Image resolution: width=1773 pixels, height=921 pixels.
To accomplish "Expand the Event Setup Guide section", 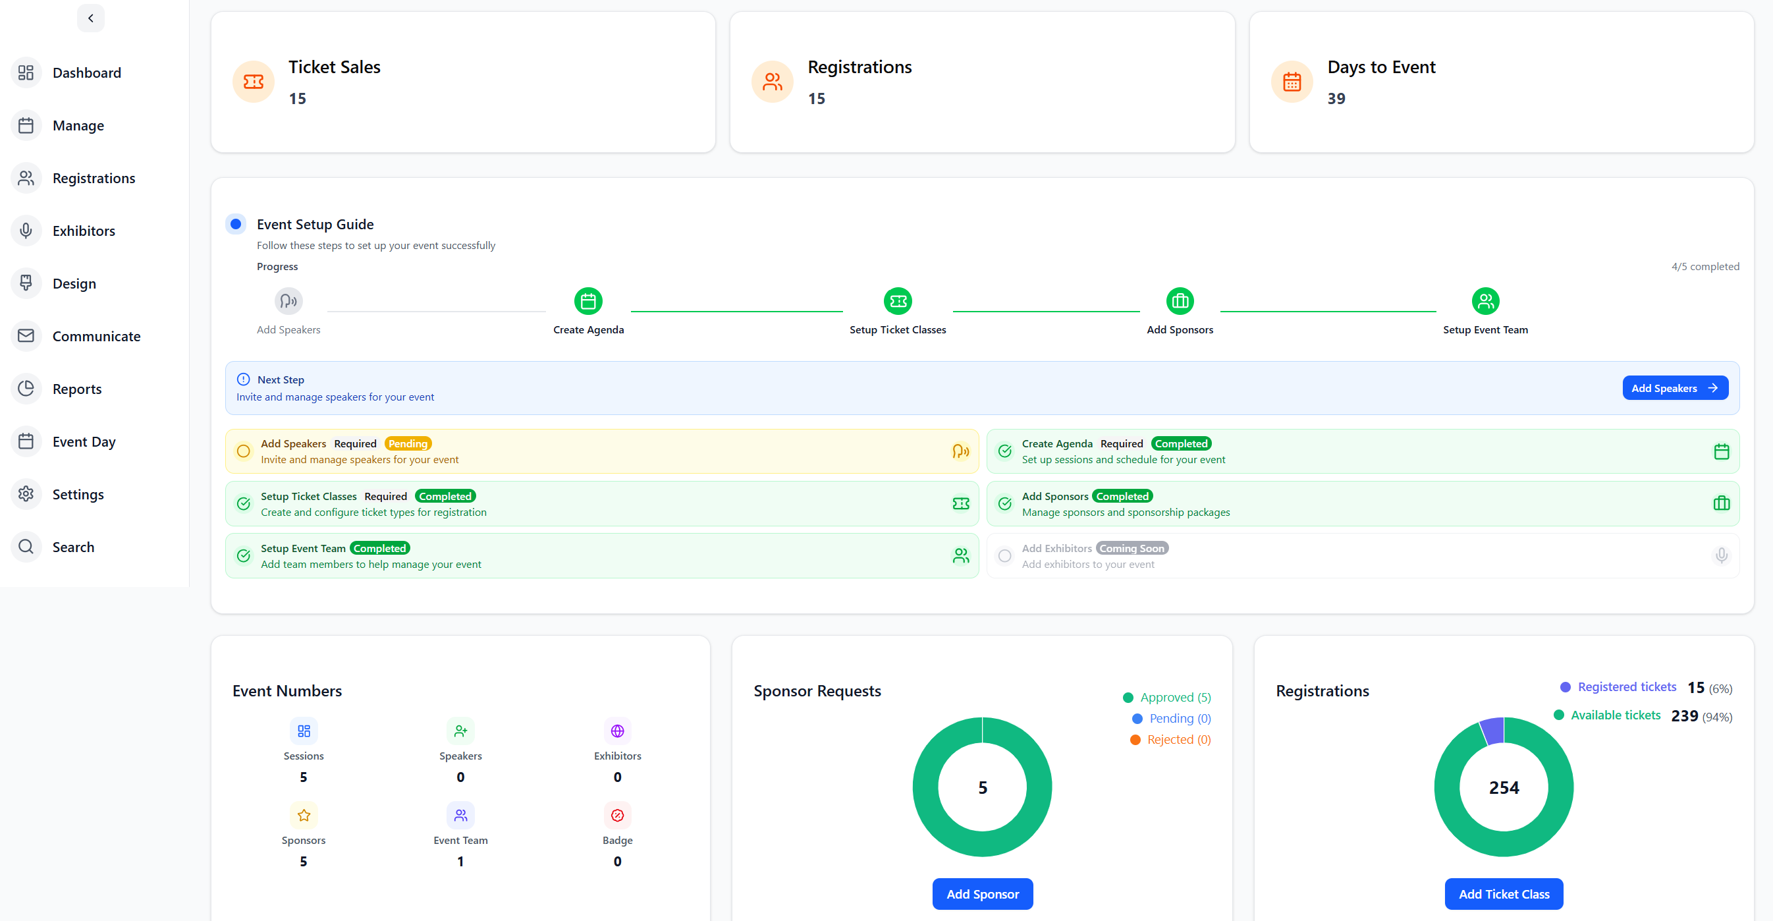I will pyautogui.click(x=236, y=224).
